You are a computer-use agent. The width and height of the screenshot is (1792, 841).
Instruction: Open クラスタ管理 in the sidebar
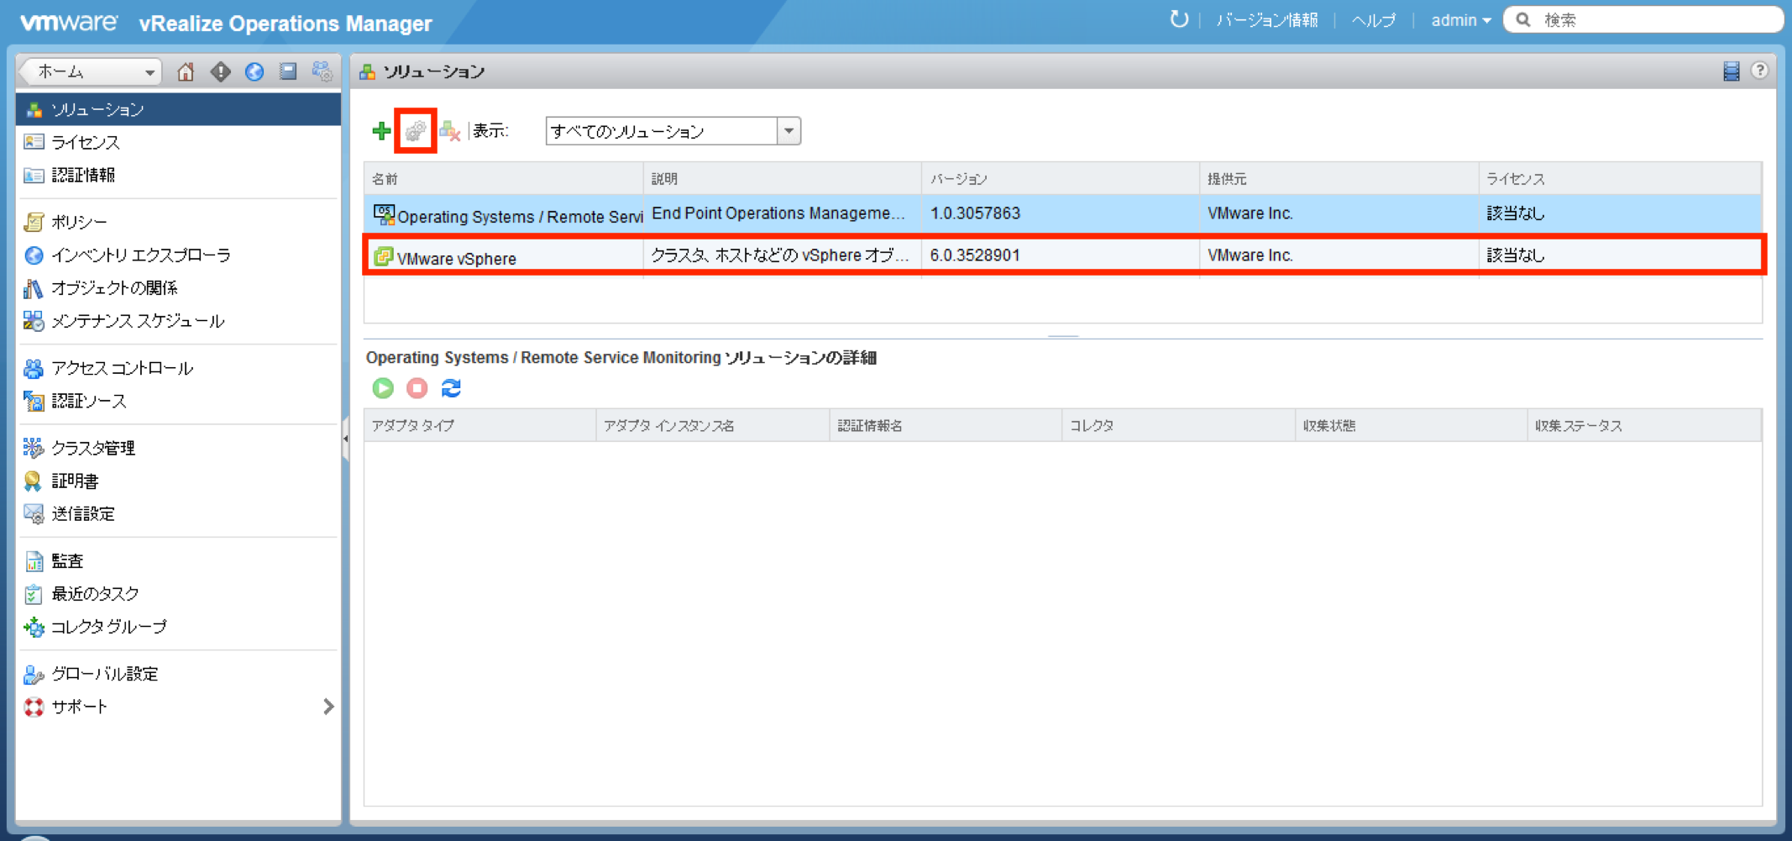pyautogui.click(x=92, y=448)
